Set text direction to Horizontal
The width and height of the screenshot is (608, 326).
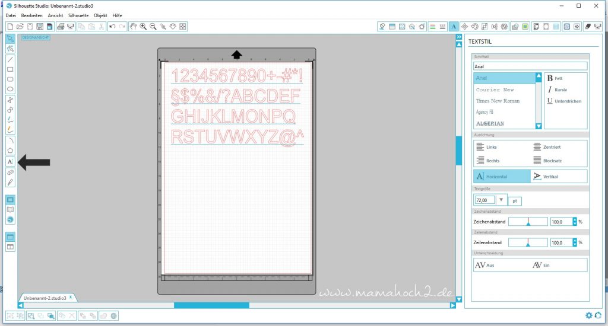tap(502, 176)
